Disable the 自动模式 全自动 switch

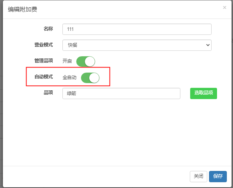click(90, 78)
